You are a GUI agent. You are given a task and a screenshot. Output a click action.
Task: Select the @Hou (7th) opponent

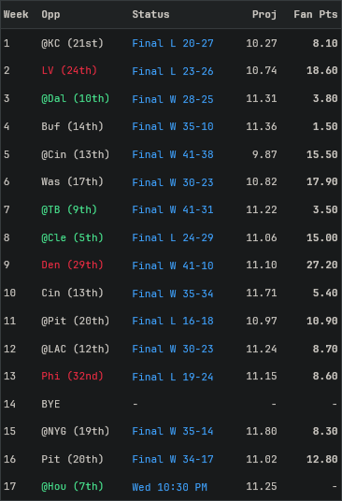click(x=72, y=486)
